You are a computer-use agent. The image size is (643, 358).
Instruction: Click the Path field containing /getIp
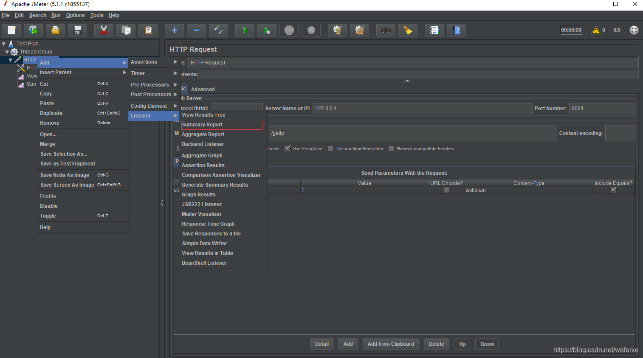coord(413,133)
